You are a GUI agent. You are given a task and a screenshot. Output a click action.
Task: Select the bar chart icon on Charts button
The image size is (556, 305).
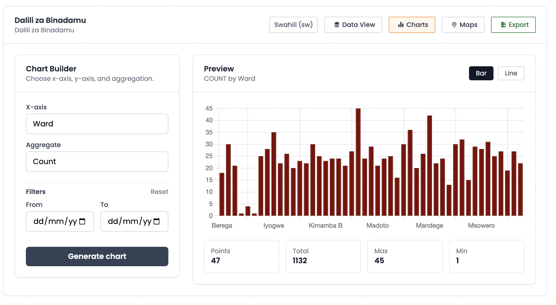coord(401,25)
